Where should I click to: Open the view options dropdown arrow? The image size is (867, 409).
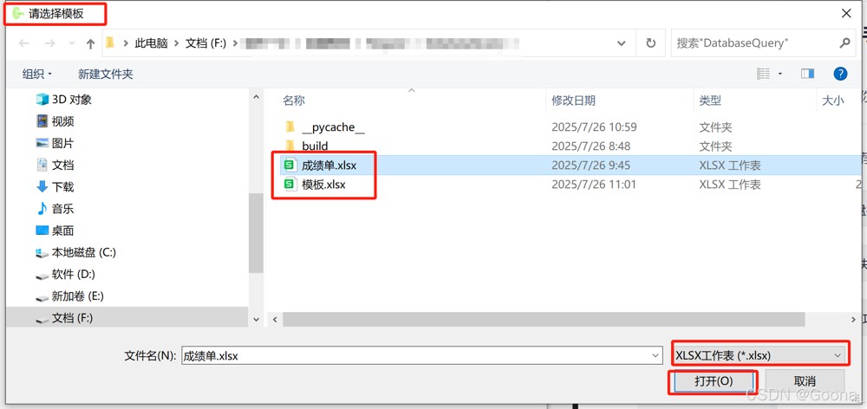780,74
